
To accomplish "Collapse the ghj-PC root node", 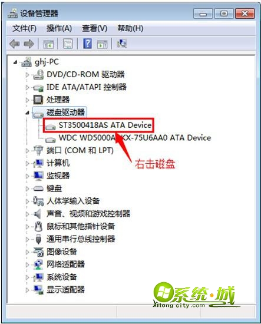I will click(x=15, y=62).
